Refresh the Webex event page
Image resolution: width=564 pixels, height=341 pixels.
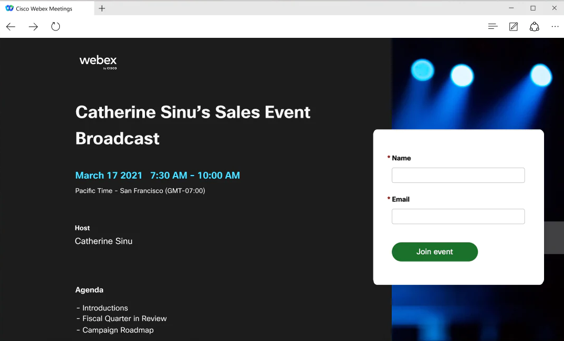56,27
